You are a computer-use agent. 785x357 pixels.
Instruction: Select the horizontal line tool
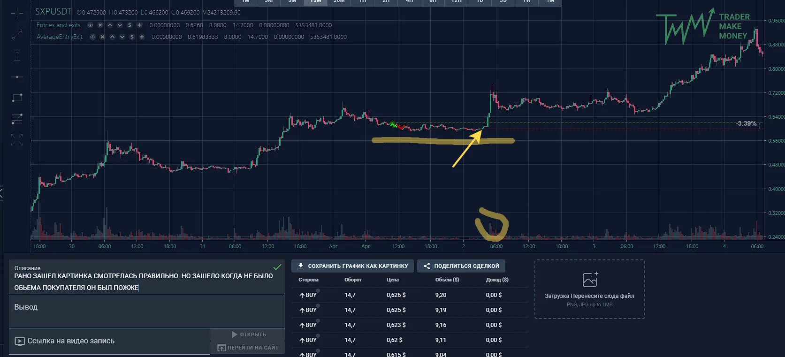[x=17, y=76]
